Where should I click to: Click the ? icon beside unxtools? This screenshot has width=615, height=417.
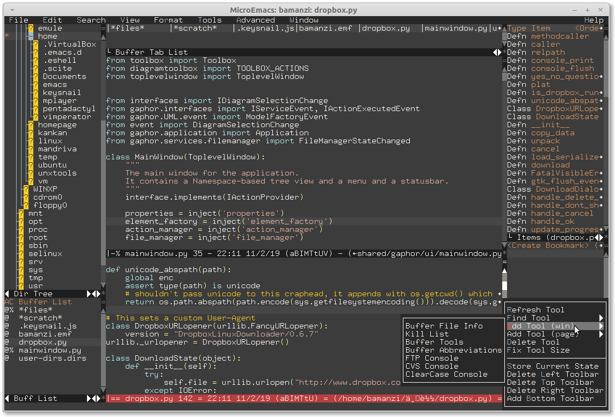31,173
